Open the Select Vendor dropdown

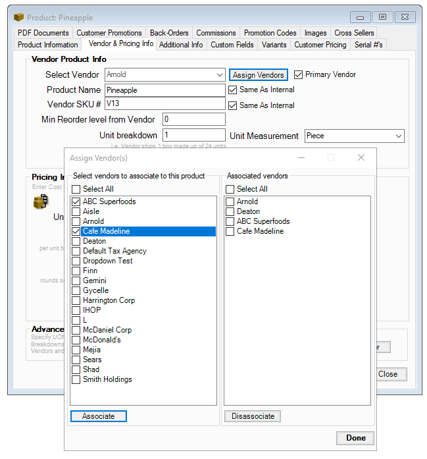click(x=219, y=75)
